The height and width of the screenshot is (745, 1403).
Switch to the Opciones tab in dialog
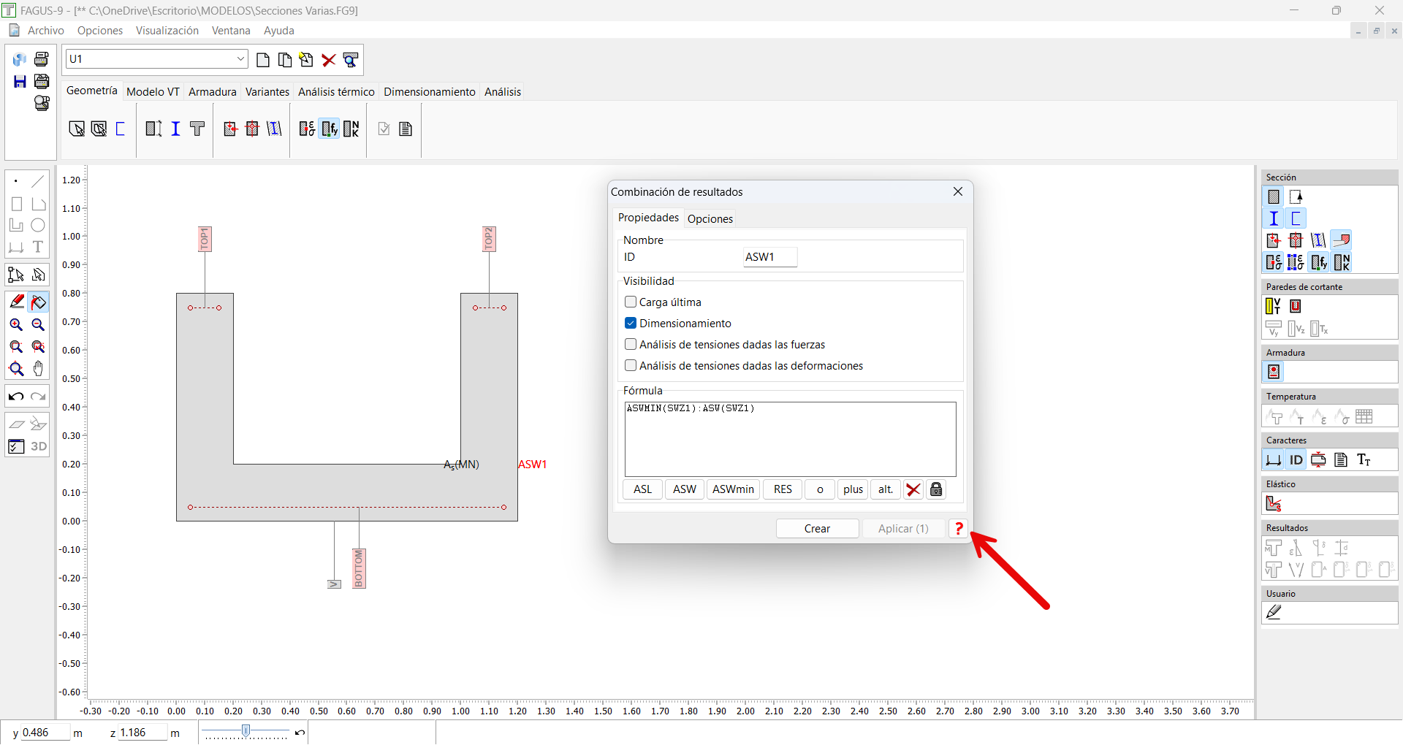pyautogui.click(x=710, y=218)
